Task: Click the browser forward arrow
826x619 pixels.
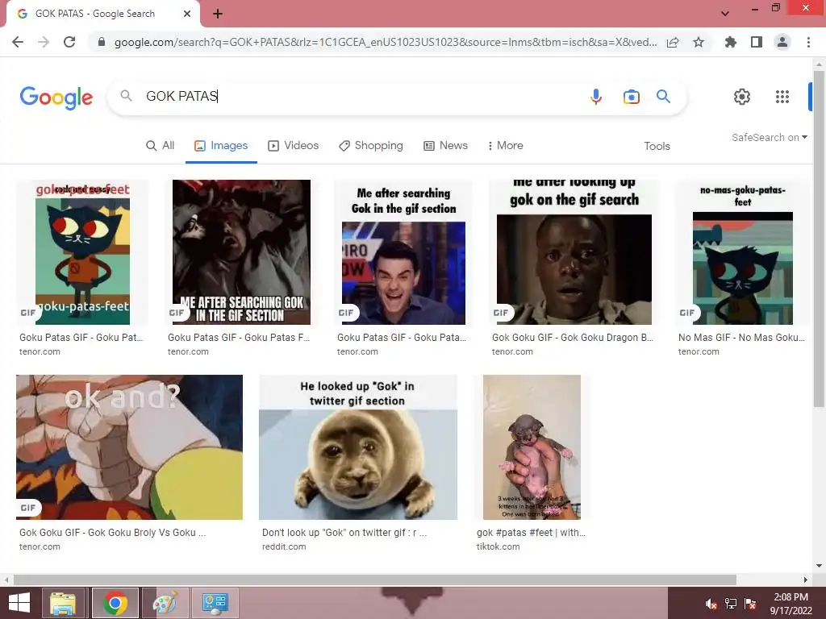Action: tap(44, 42)
